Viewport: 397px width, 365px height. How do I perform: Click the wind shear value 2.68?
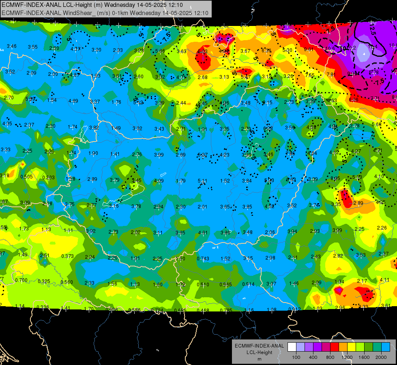pyautogui.click(x=203, y=77)
